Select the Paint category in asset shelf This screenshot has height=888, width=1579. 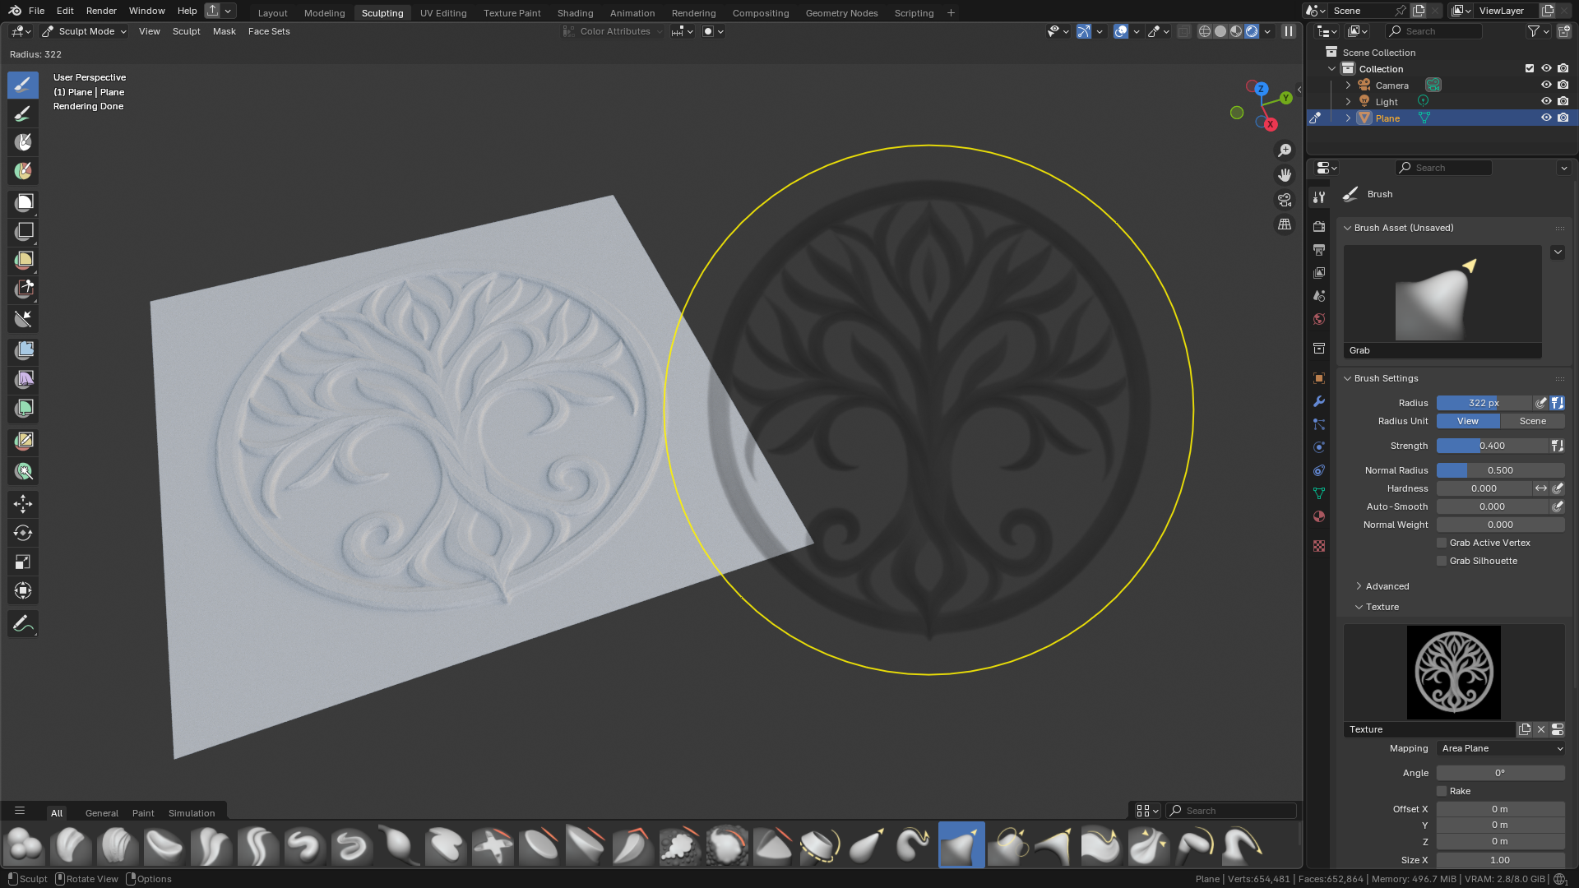(143, 813)
